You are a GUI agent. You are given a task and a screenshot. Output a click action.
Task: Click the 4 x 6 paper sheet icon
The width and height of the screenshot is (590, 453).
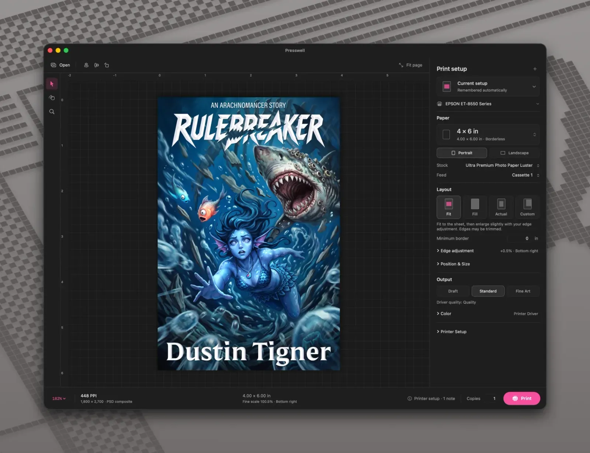click(446, 134)
